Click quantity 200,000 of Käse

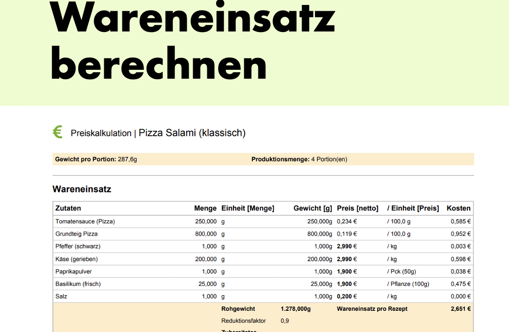coord(206,259)
